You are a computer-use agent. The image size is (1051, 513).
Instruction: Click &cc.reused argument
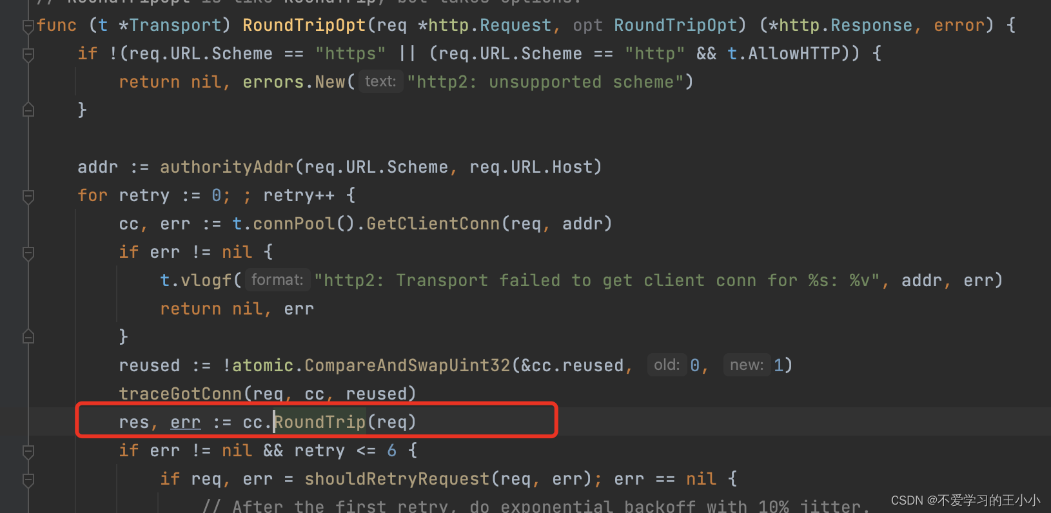[573, 365]
